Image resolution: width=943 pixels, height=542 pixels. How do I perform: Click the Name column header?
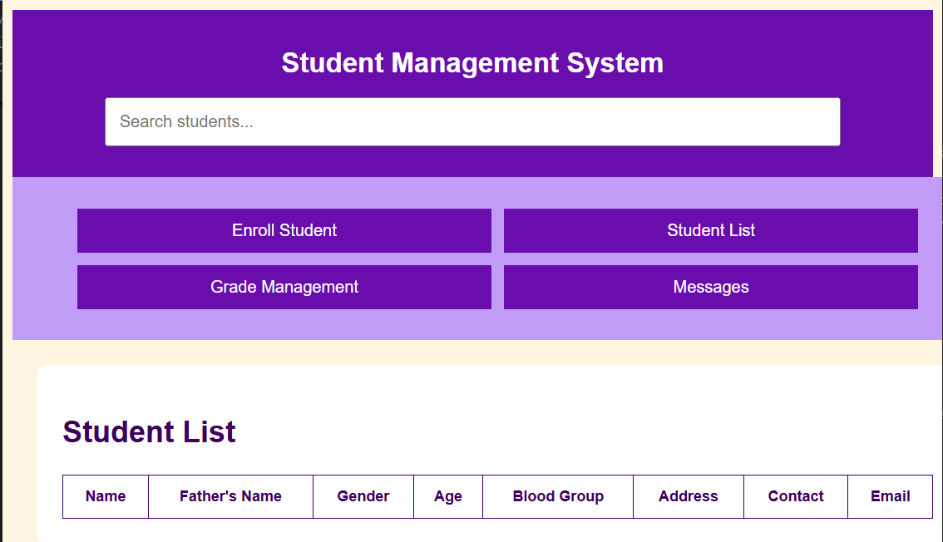coord(106,496)
